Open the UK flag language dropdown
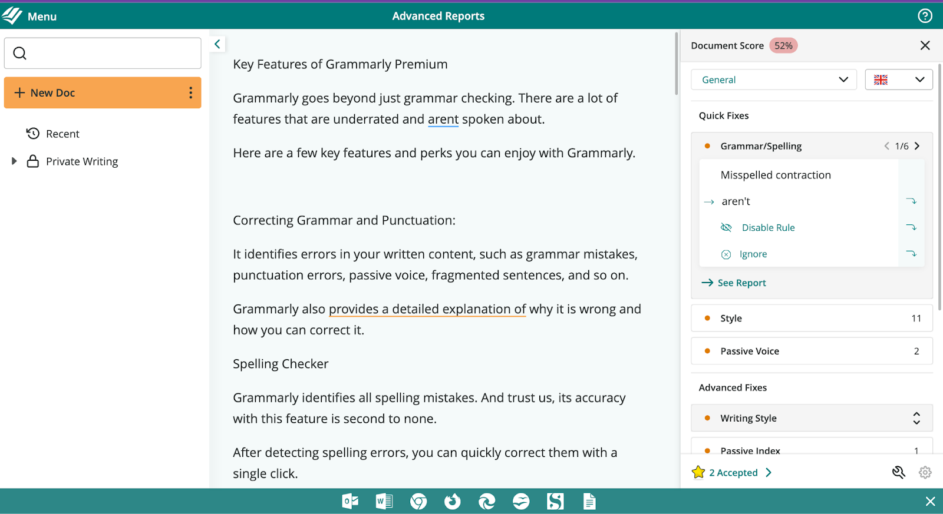The height and width of the screenshot is (514, 943). click(899, 79)
